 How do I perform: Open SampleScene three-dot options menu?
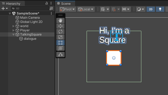point(51,13)
